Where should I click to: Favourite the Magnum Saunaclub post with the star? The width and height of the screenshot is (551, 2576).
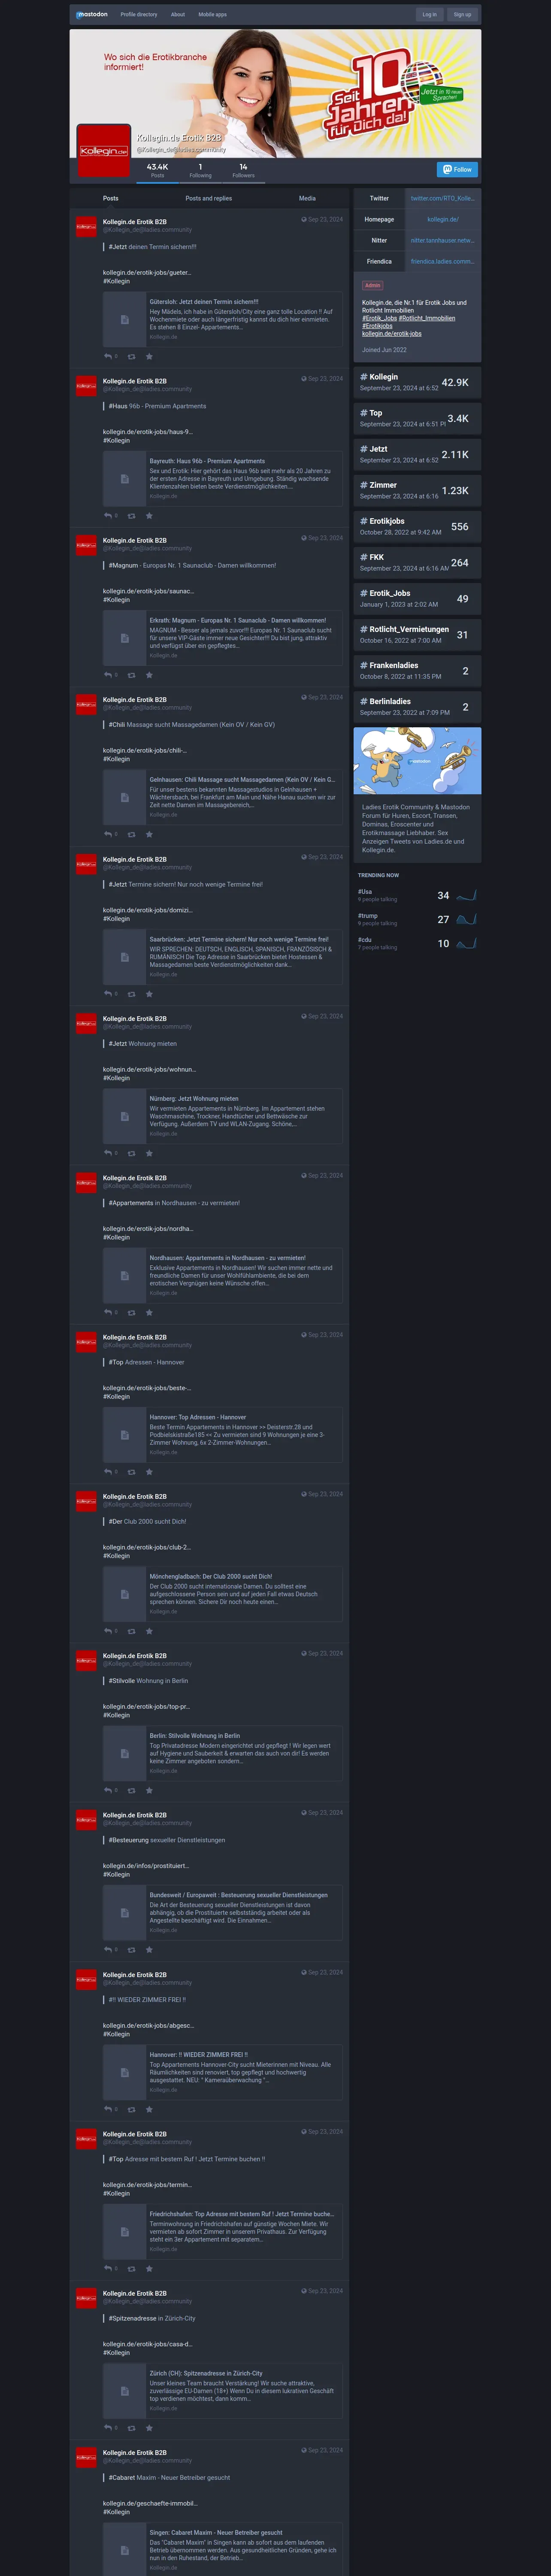pyautogui.click(x=149, y=675)
